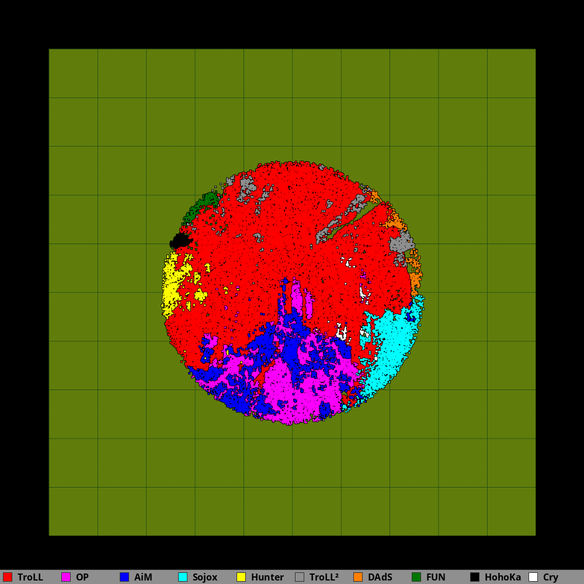Select the Sojox text label in legend
This screenshot has width=584, height=584.
tap(205, 577)
